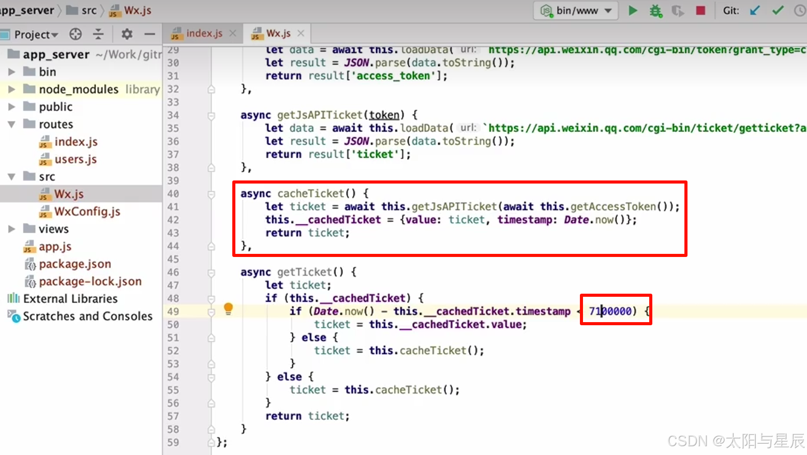The image size is (807, 455).
Task: Select External Libraries node
Action: pos(70,299)
